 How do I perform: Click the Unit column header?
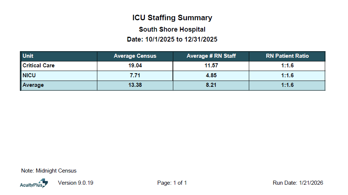(28, 56)
